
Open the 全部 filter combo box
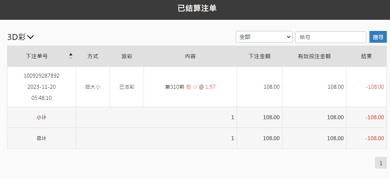(264, 37)
